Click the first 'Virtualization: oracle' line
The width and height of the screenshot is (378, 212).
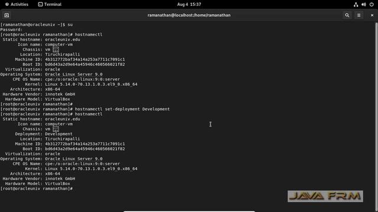tap(32, 69)
